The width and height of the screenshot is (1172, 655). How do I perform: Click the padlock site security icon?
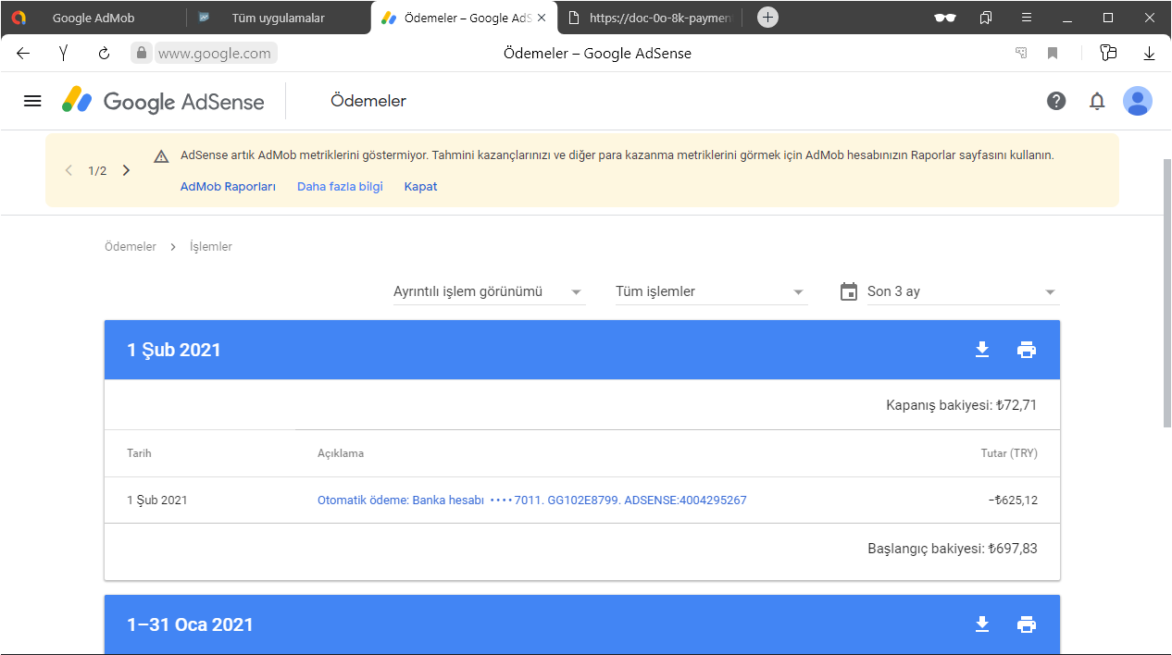coord(142,53)
